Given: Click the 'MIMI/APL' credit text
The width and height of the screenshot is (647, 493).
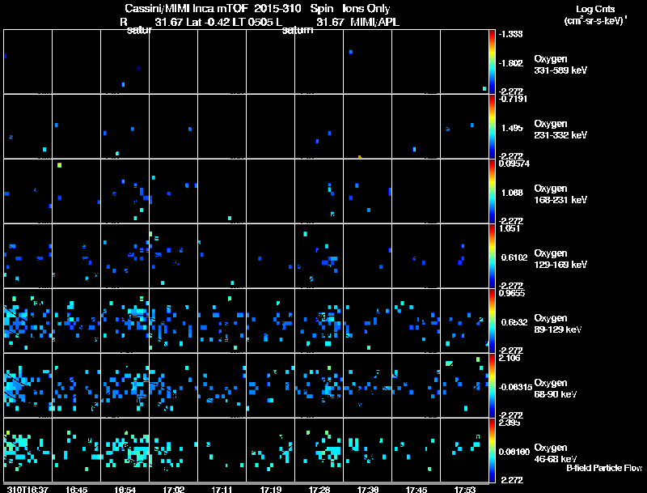Looking at the screenshot, I should [x=374, y=22].
